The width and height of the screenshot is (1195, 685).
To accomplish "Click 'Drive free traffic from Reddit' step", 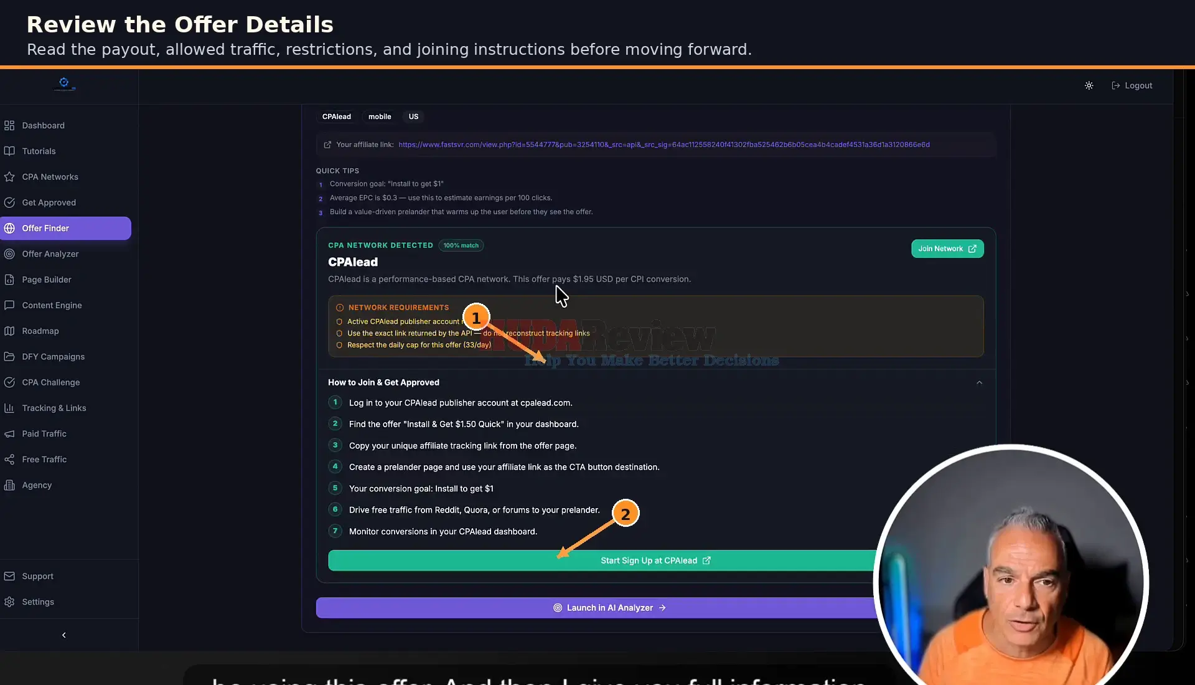I will (474, 510).
